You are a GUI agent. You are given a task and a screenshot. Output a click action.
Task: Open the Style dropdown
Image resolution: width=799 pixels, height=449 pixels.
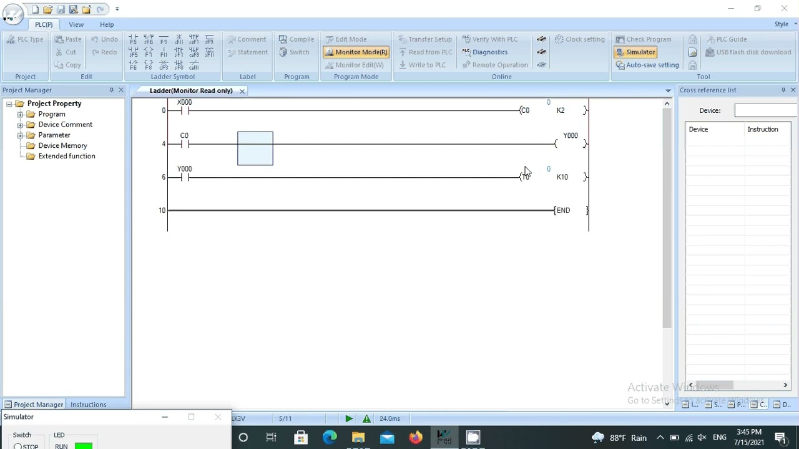tap(785, 24)
